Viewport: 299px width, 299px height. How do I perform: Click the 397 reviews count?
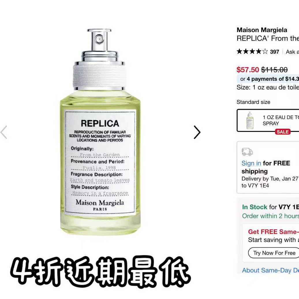tap(274, 52)
